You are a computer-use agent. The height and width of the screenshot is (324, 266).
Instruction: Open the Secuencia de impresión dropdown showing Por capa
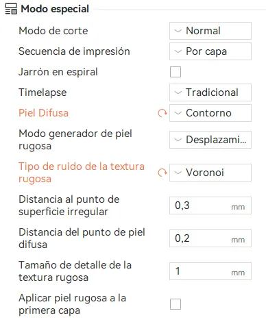coord(210,51)
